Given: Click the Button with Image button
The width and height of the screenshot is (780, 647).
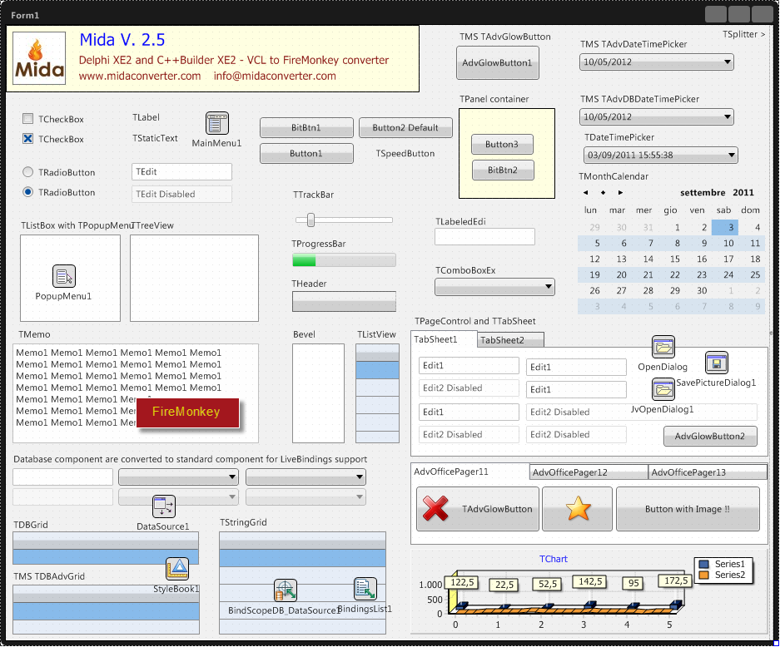Looking at the screenshot, I should pyautogui.click(x=688, y=509).
